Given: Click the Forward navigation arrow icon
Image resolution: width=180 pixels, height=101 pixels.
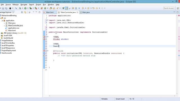Looking at the screenshot, I should click(102, 8).
